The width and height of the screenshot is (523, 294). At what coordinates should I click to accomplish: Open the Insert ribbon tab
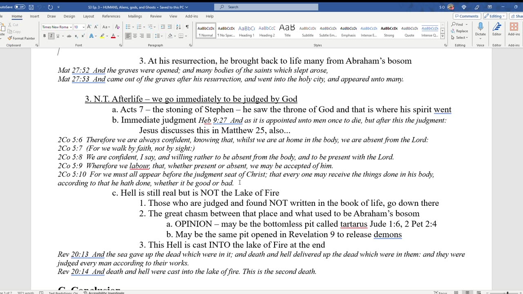click(34, 16)
